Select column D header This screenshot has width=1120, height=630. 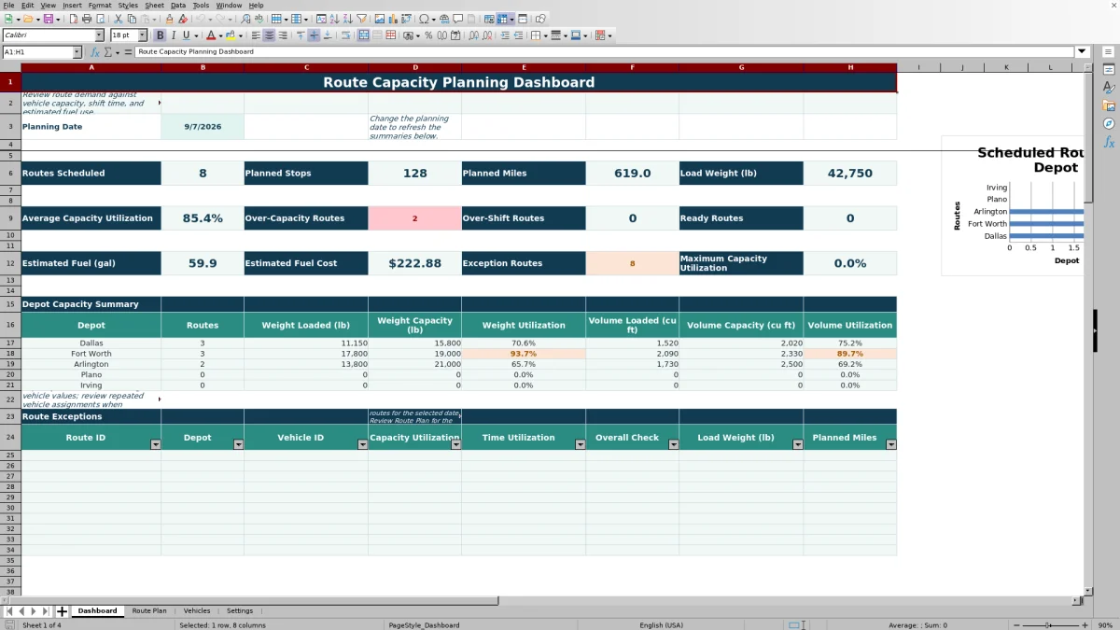[x=414, y=67]
